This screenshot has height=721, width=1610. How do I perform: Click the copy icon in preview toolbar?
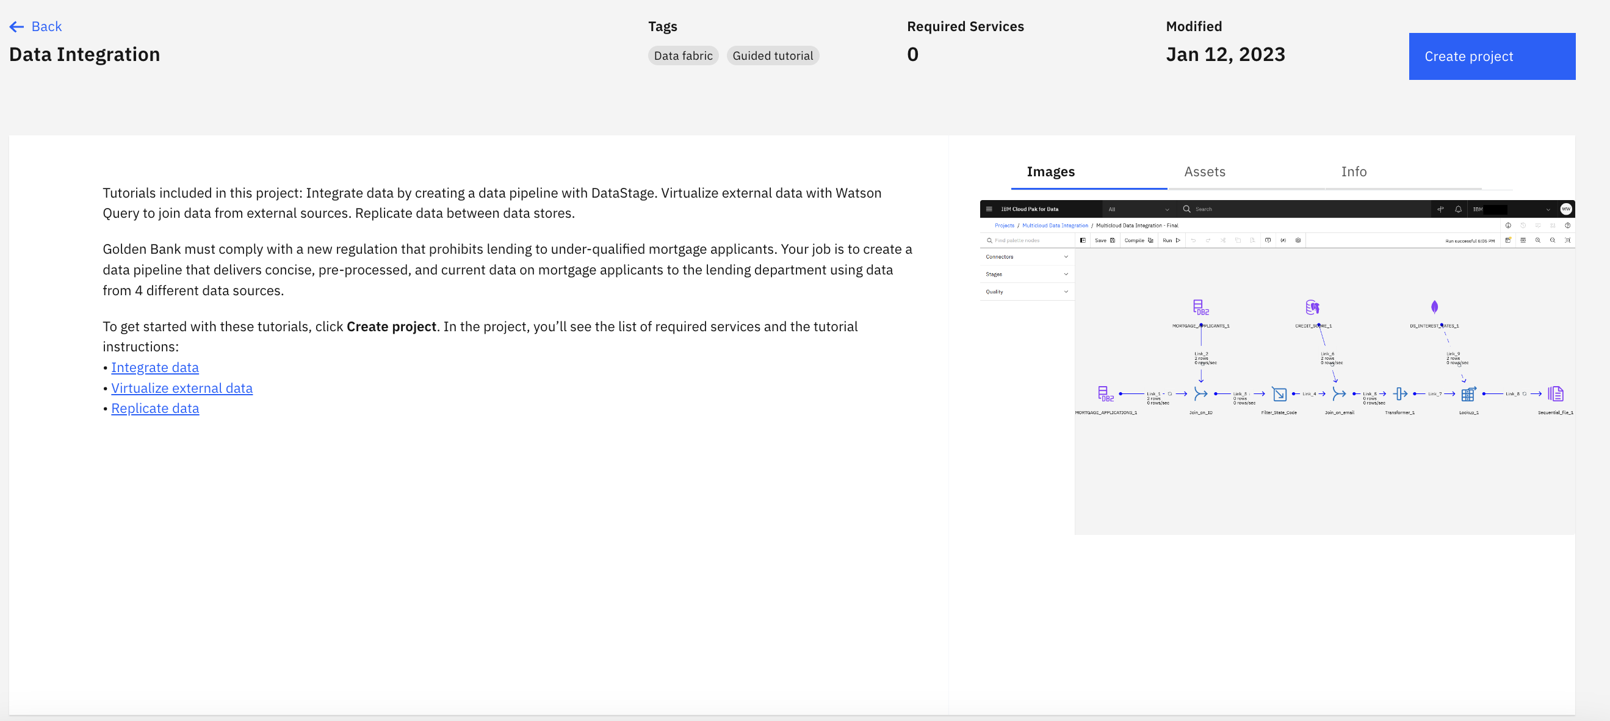click(1238, 240)
